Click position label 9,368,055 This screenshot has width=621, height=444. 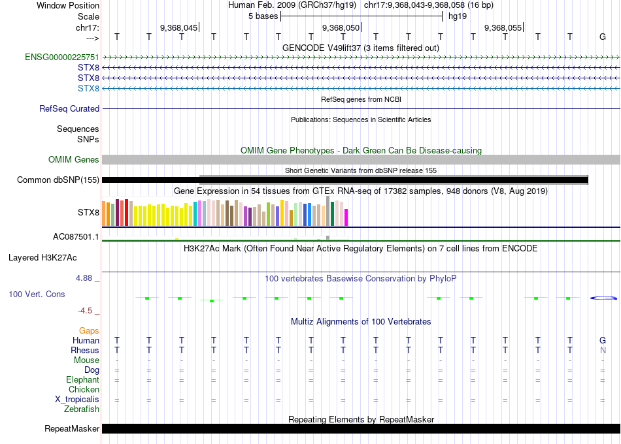[x=503, y=27]
